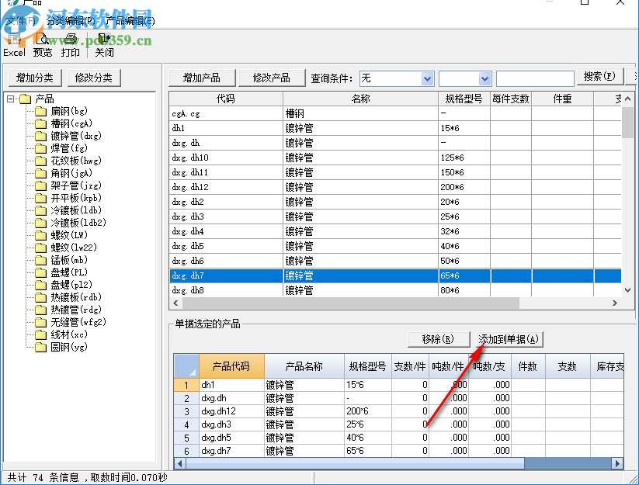Open the 产品编辑(E) menu
Screen dimensions: 639x485
(x=130, y=19)
